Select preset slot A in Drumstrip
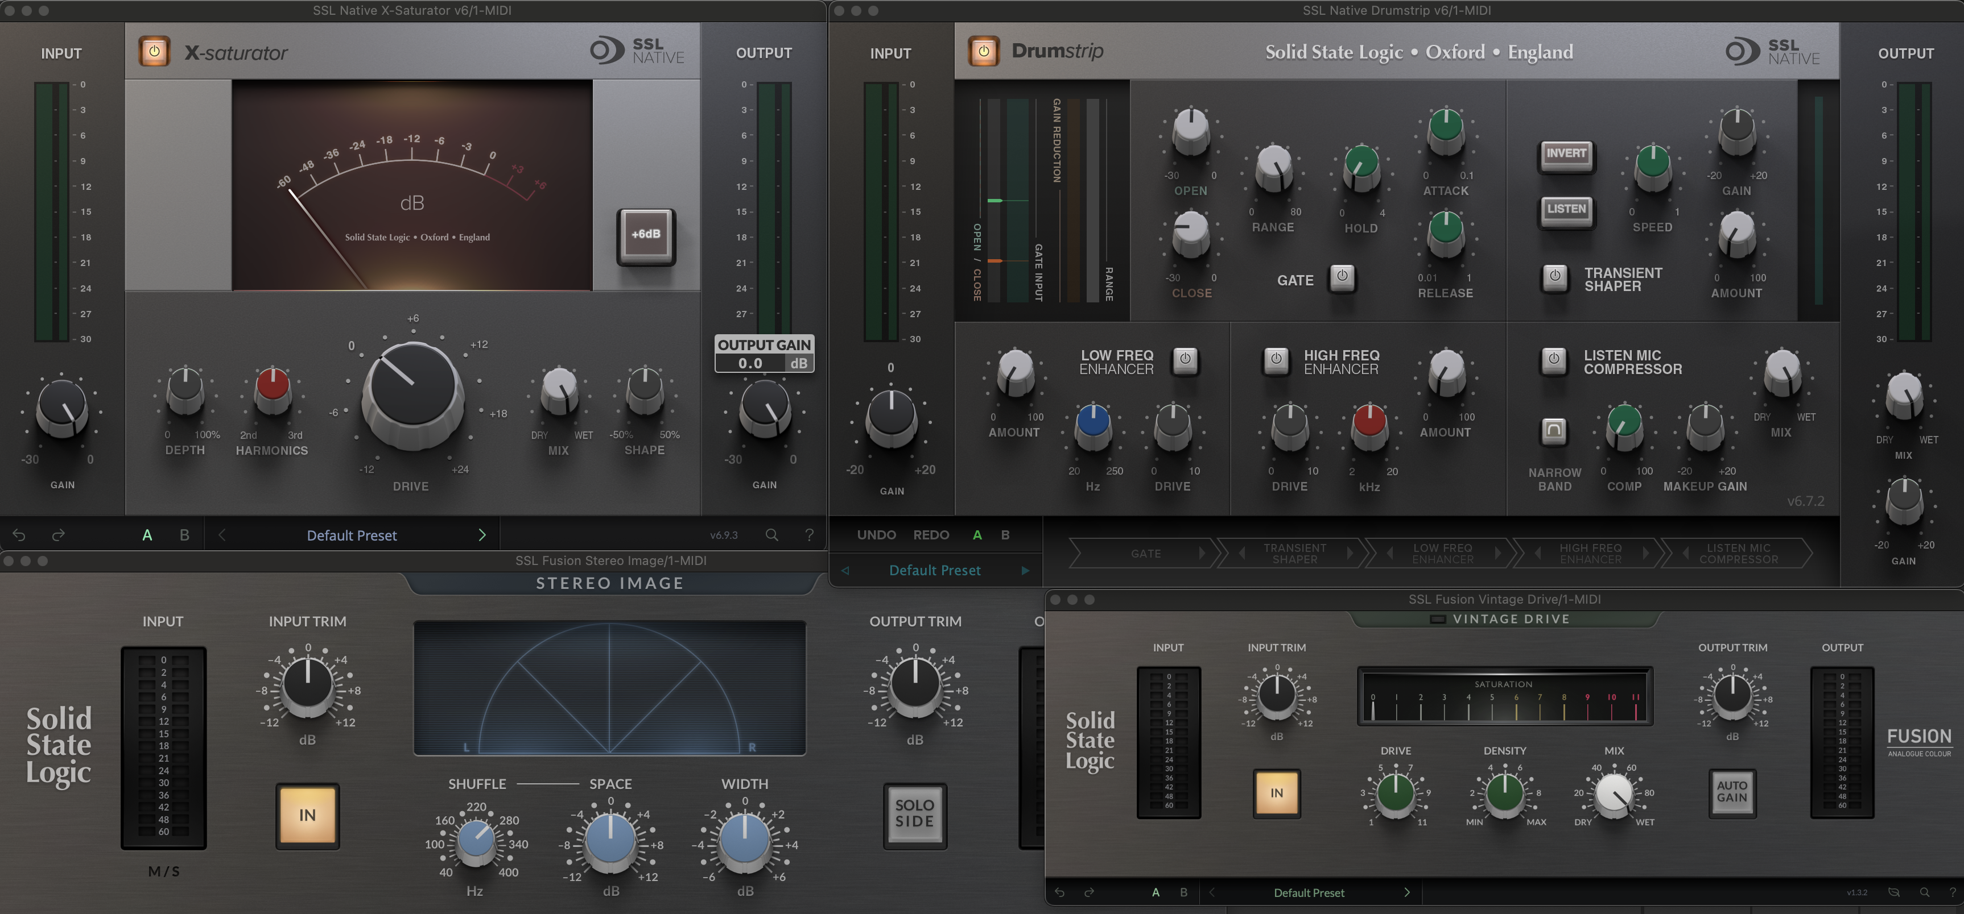Viewport: 1964px width, 914px height. pyautogui.click(x=977, y=535)
